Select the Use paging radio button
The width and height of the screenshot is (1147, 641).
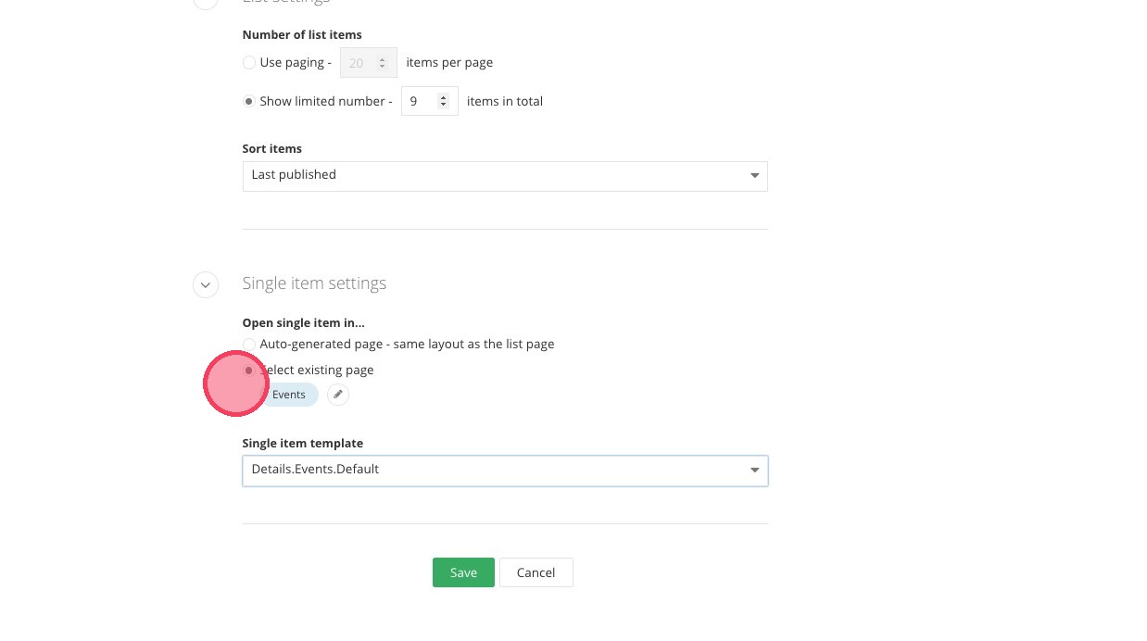[249, 63]
